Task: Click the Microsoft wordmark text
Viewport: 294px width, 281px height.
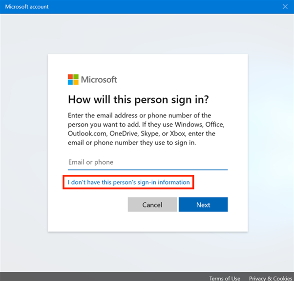Action: [x=99, y=80]
